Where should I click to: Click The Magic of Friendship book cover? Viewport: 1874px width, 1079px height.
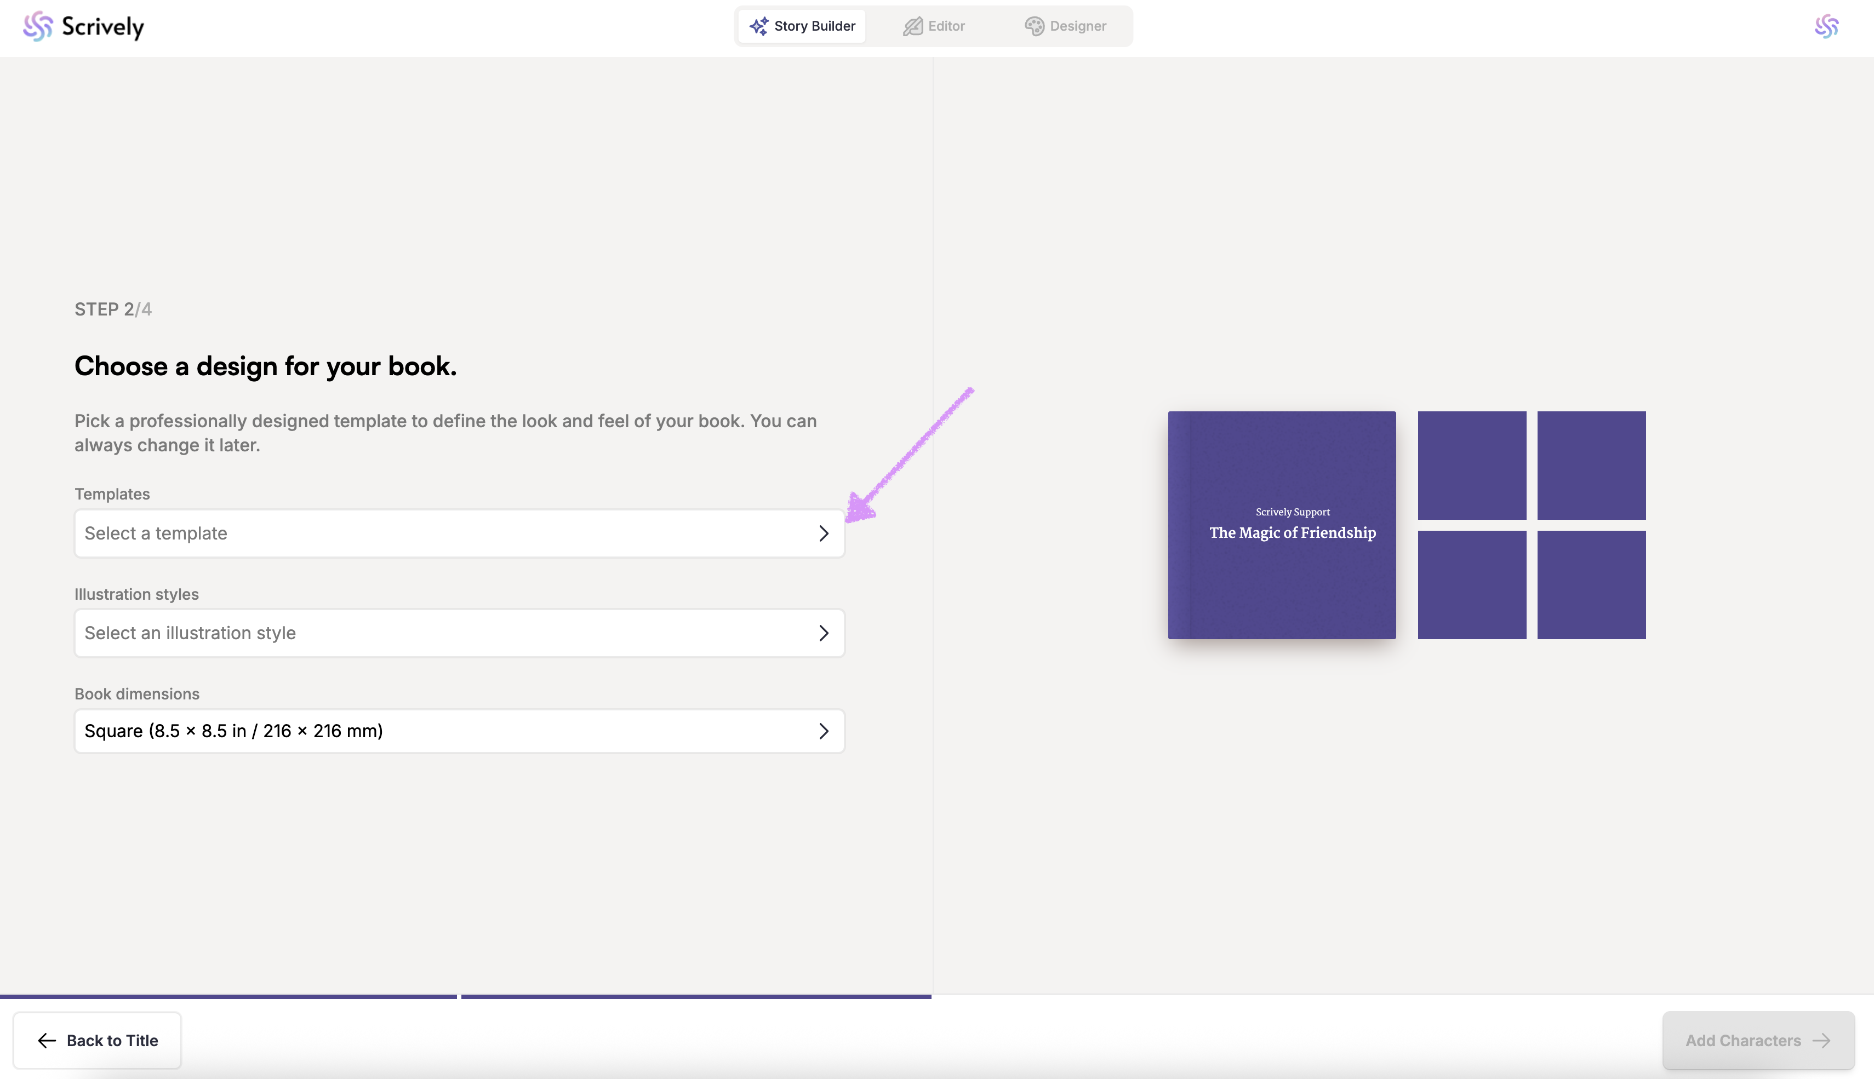click(1282, 525)
